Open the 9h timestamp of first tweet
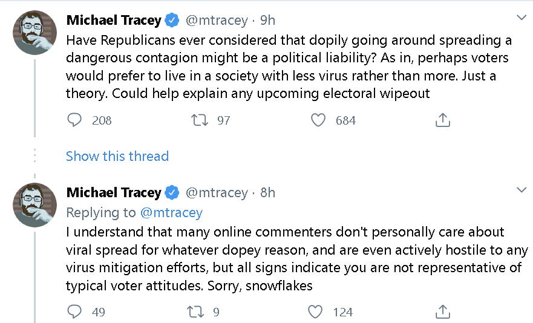 click(x=267, y=21)
